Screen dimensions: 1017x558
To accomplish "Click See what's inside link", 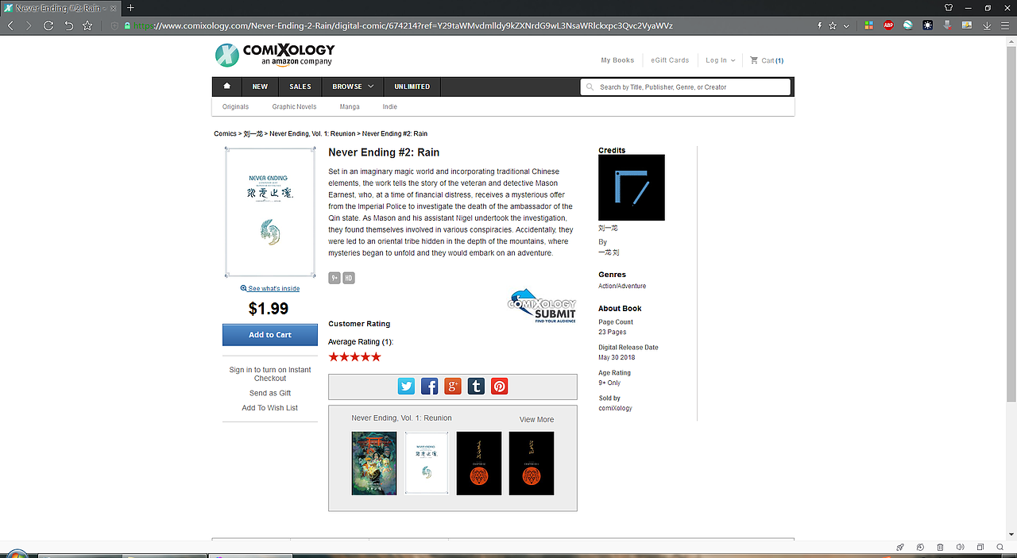I will pos(270,289).
